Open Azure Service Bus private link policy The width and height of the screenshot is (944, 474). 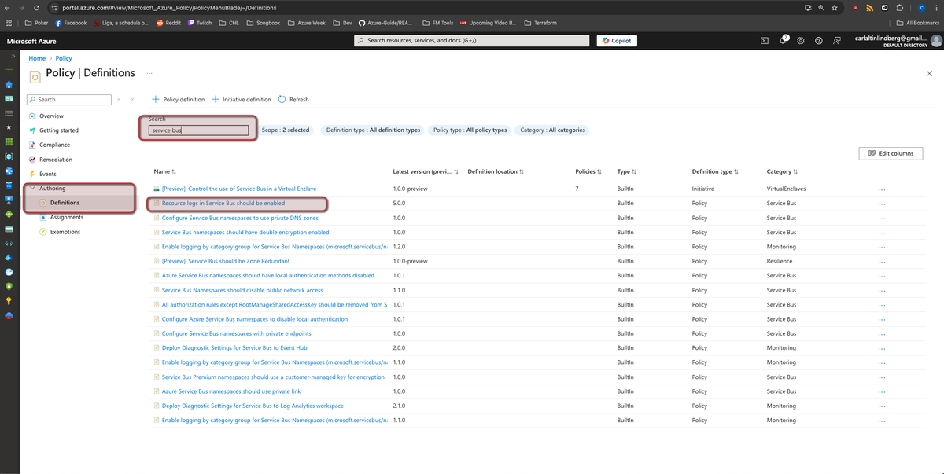tap(230, 391)
